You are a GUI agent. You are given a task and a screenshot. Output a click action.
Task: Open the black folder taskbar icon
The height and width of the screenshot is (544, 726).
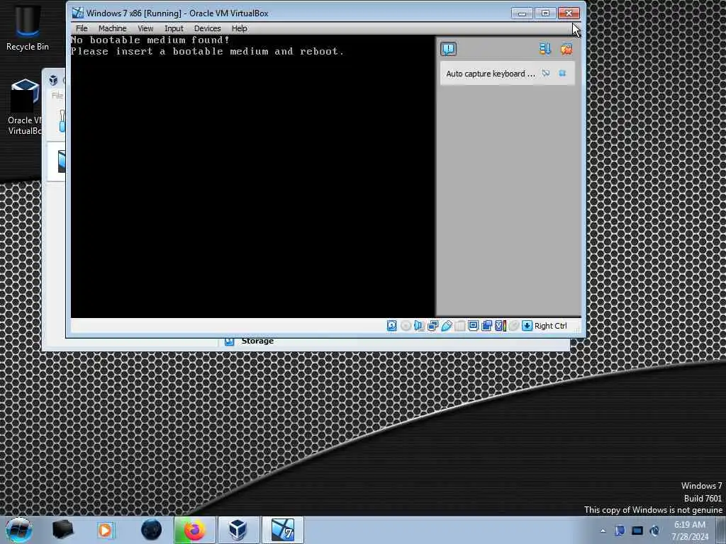coord(63,530)
